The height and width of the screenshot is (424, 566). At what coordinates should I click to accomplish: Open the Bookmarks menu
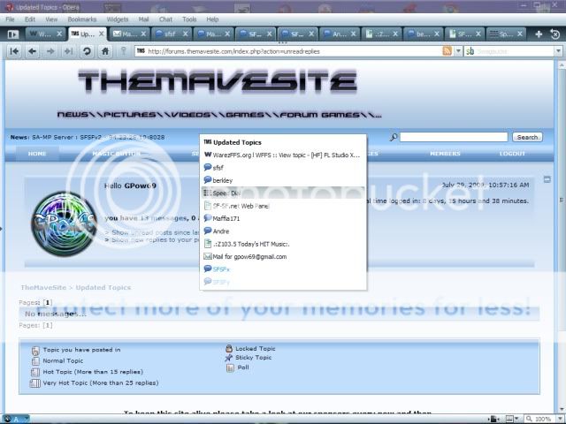tap(82, 19)
